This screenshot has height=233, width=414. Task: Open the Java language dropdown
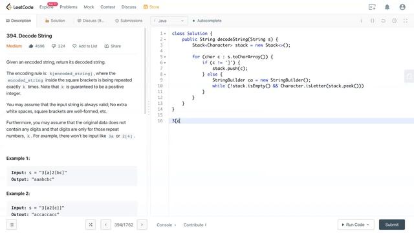169,21
